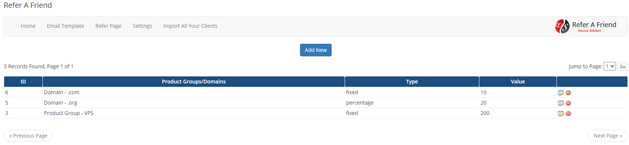Click the Add New button
The height and width of the screenshot is (145, 629).
pos(316,50)
